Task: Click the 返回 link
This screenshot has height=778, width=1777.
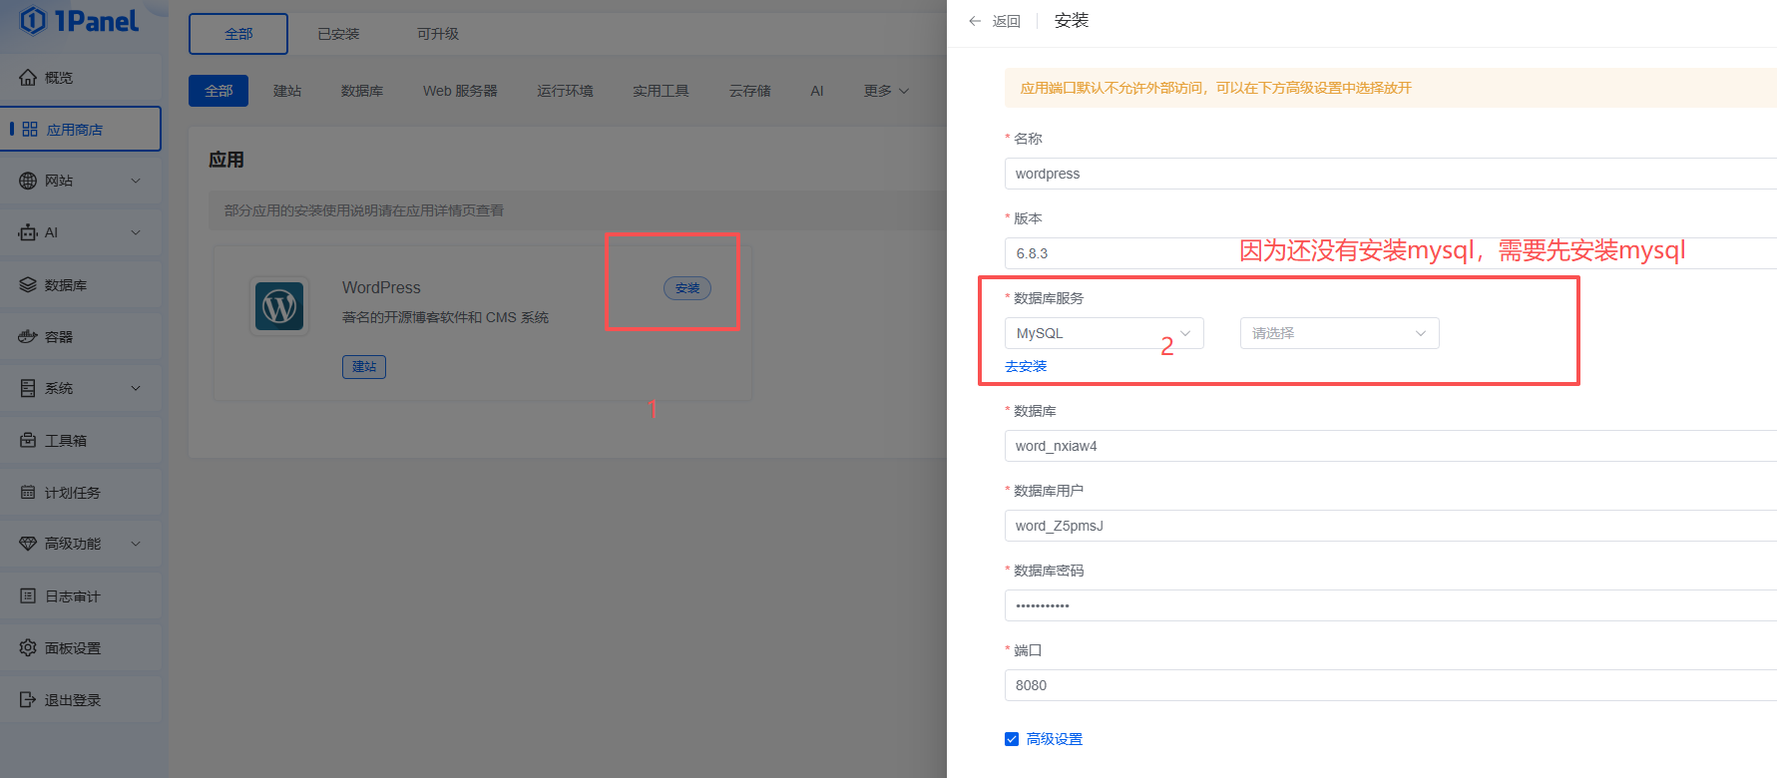Action: pyautogui.click(x=1007, y=21)
